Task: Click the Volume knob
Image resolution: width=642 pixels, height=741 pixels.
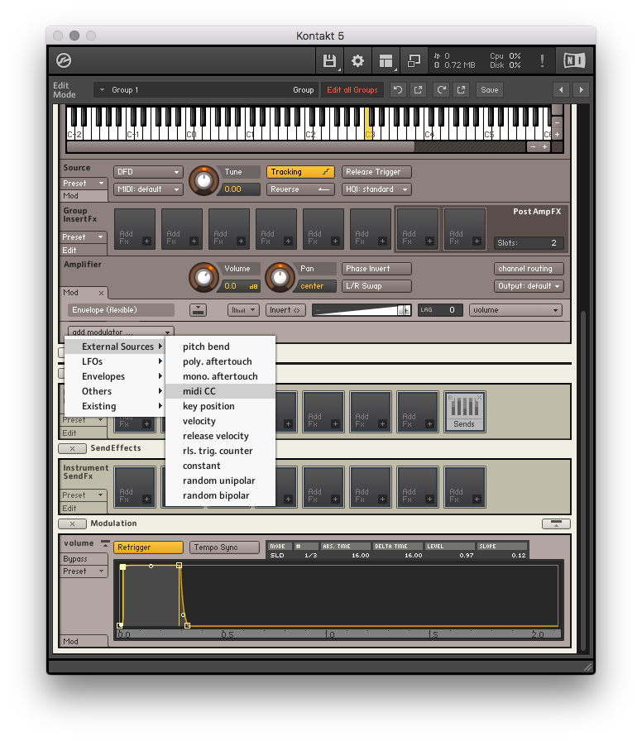Action: [x=204, y=277]
